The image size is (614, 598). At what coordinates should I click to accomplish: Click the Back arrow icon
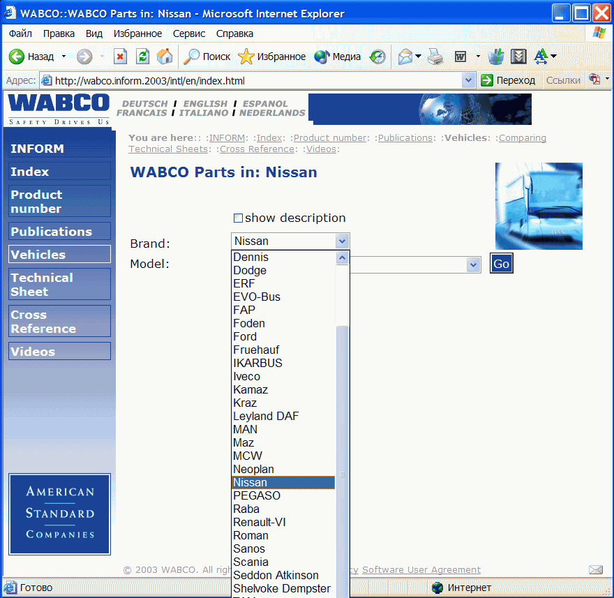(x=17, y=57)
